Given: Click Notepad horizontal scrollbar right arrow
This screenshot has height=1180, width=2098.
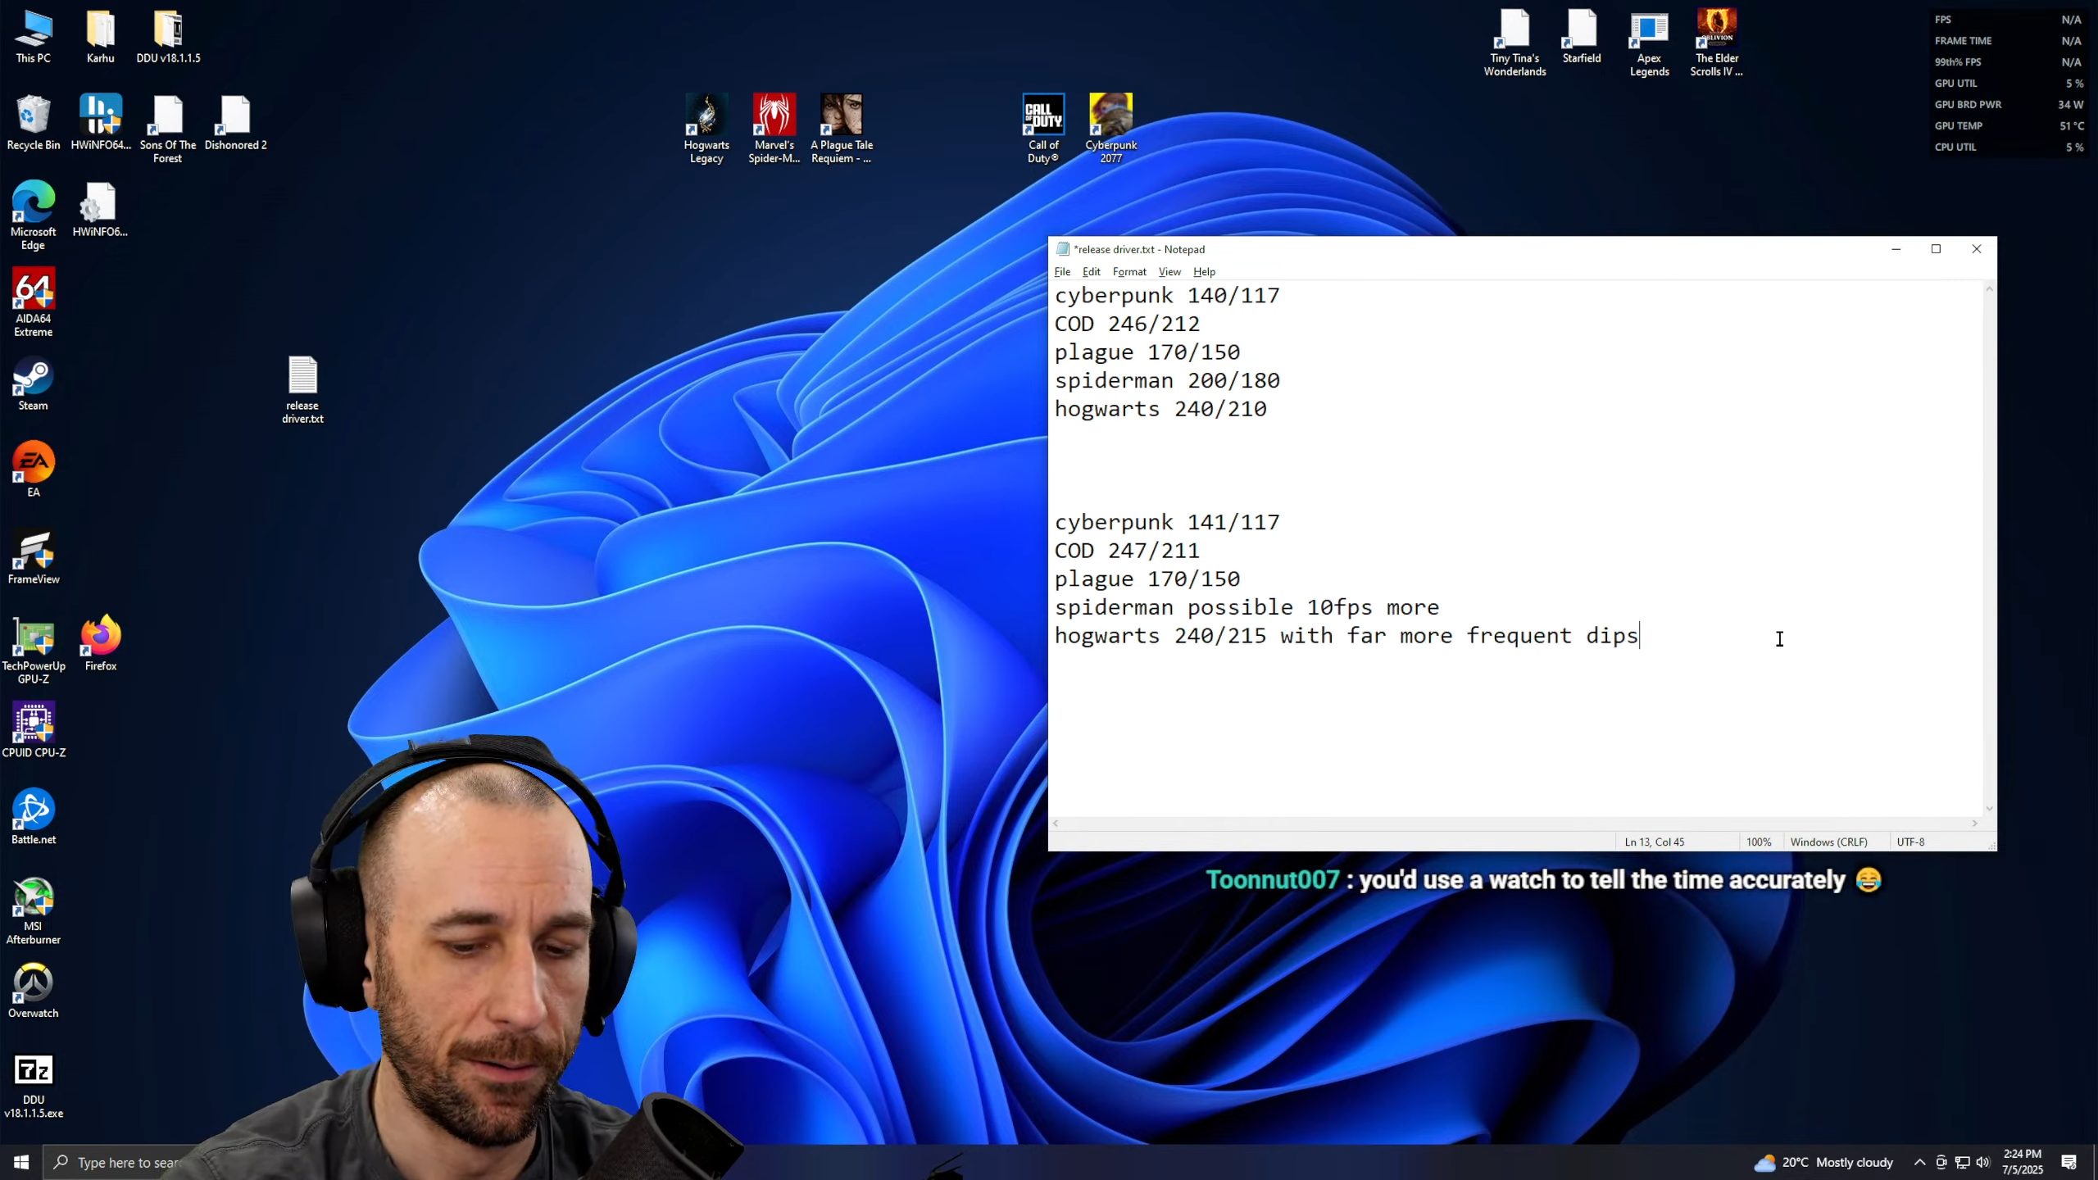Looking at the screenshot, I should [x=1974, y=824].
